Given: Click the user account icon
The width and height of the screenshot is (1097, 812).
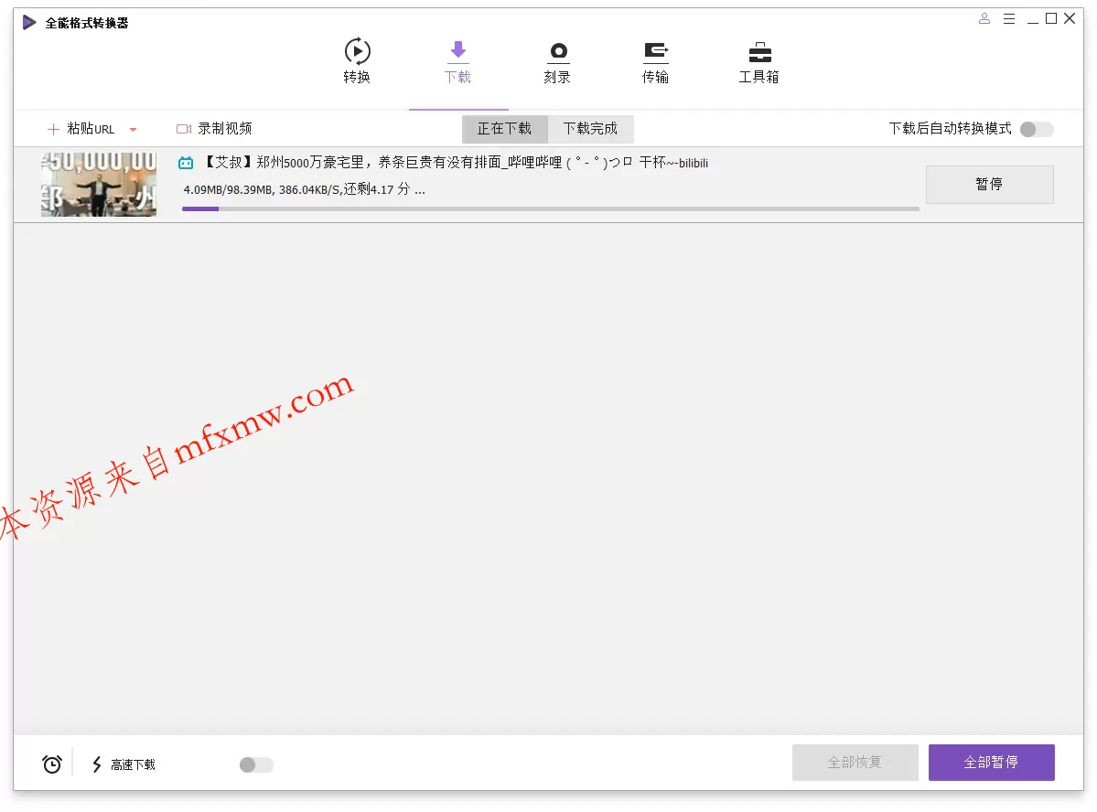Looking at the screenshot, I should (x=984, y=19).
